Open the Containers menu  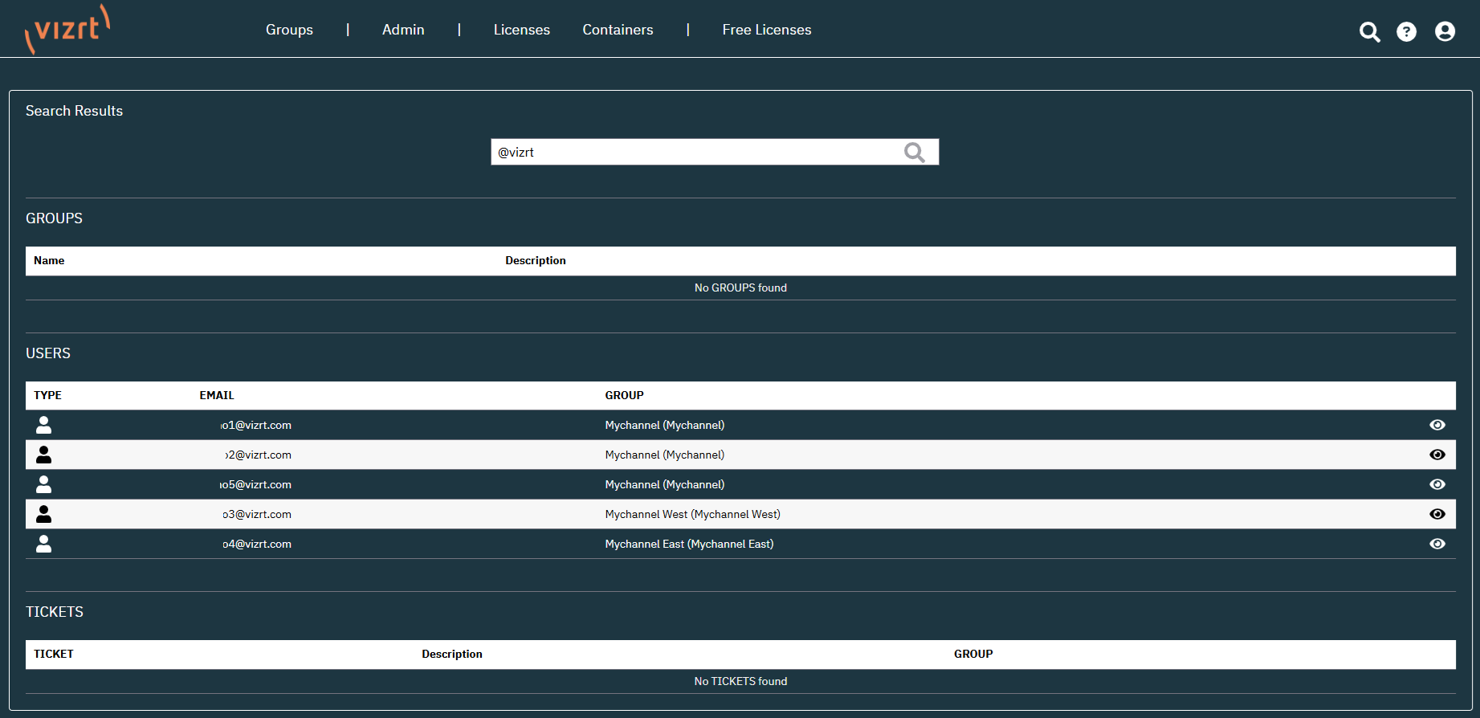pyautogui.click(x=618, y=30)
